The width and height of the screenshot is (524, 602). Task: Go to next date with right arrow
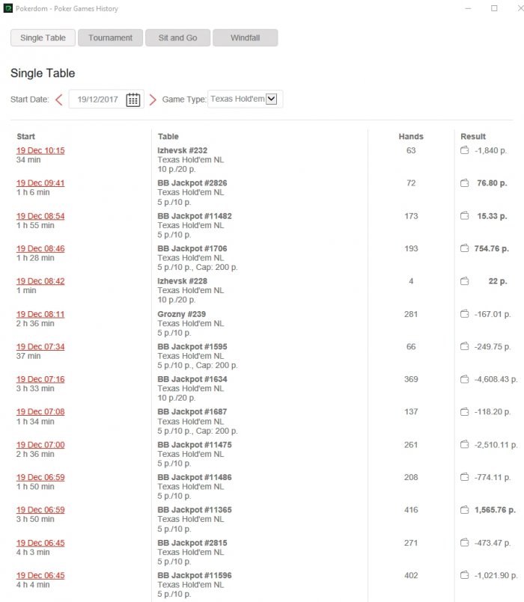153,99
